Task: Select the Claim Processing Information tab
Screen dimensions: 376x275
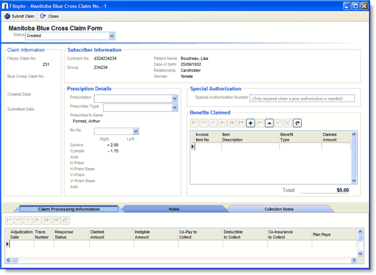Action: pyautogui.click(x=69, y=209)
